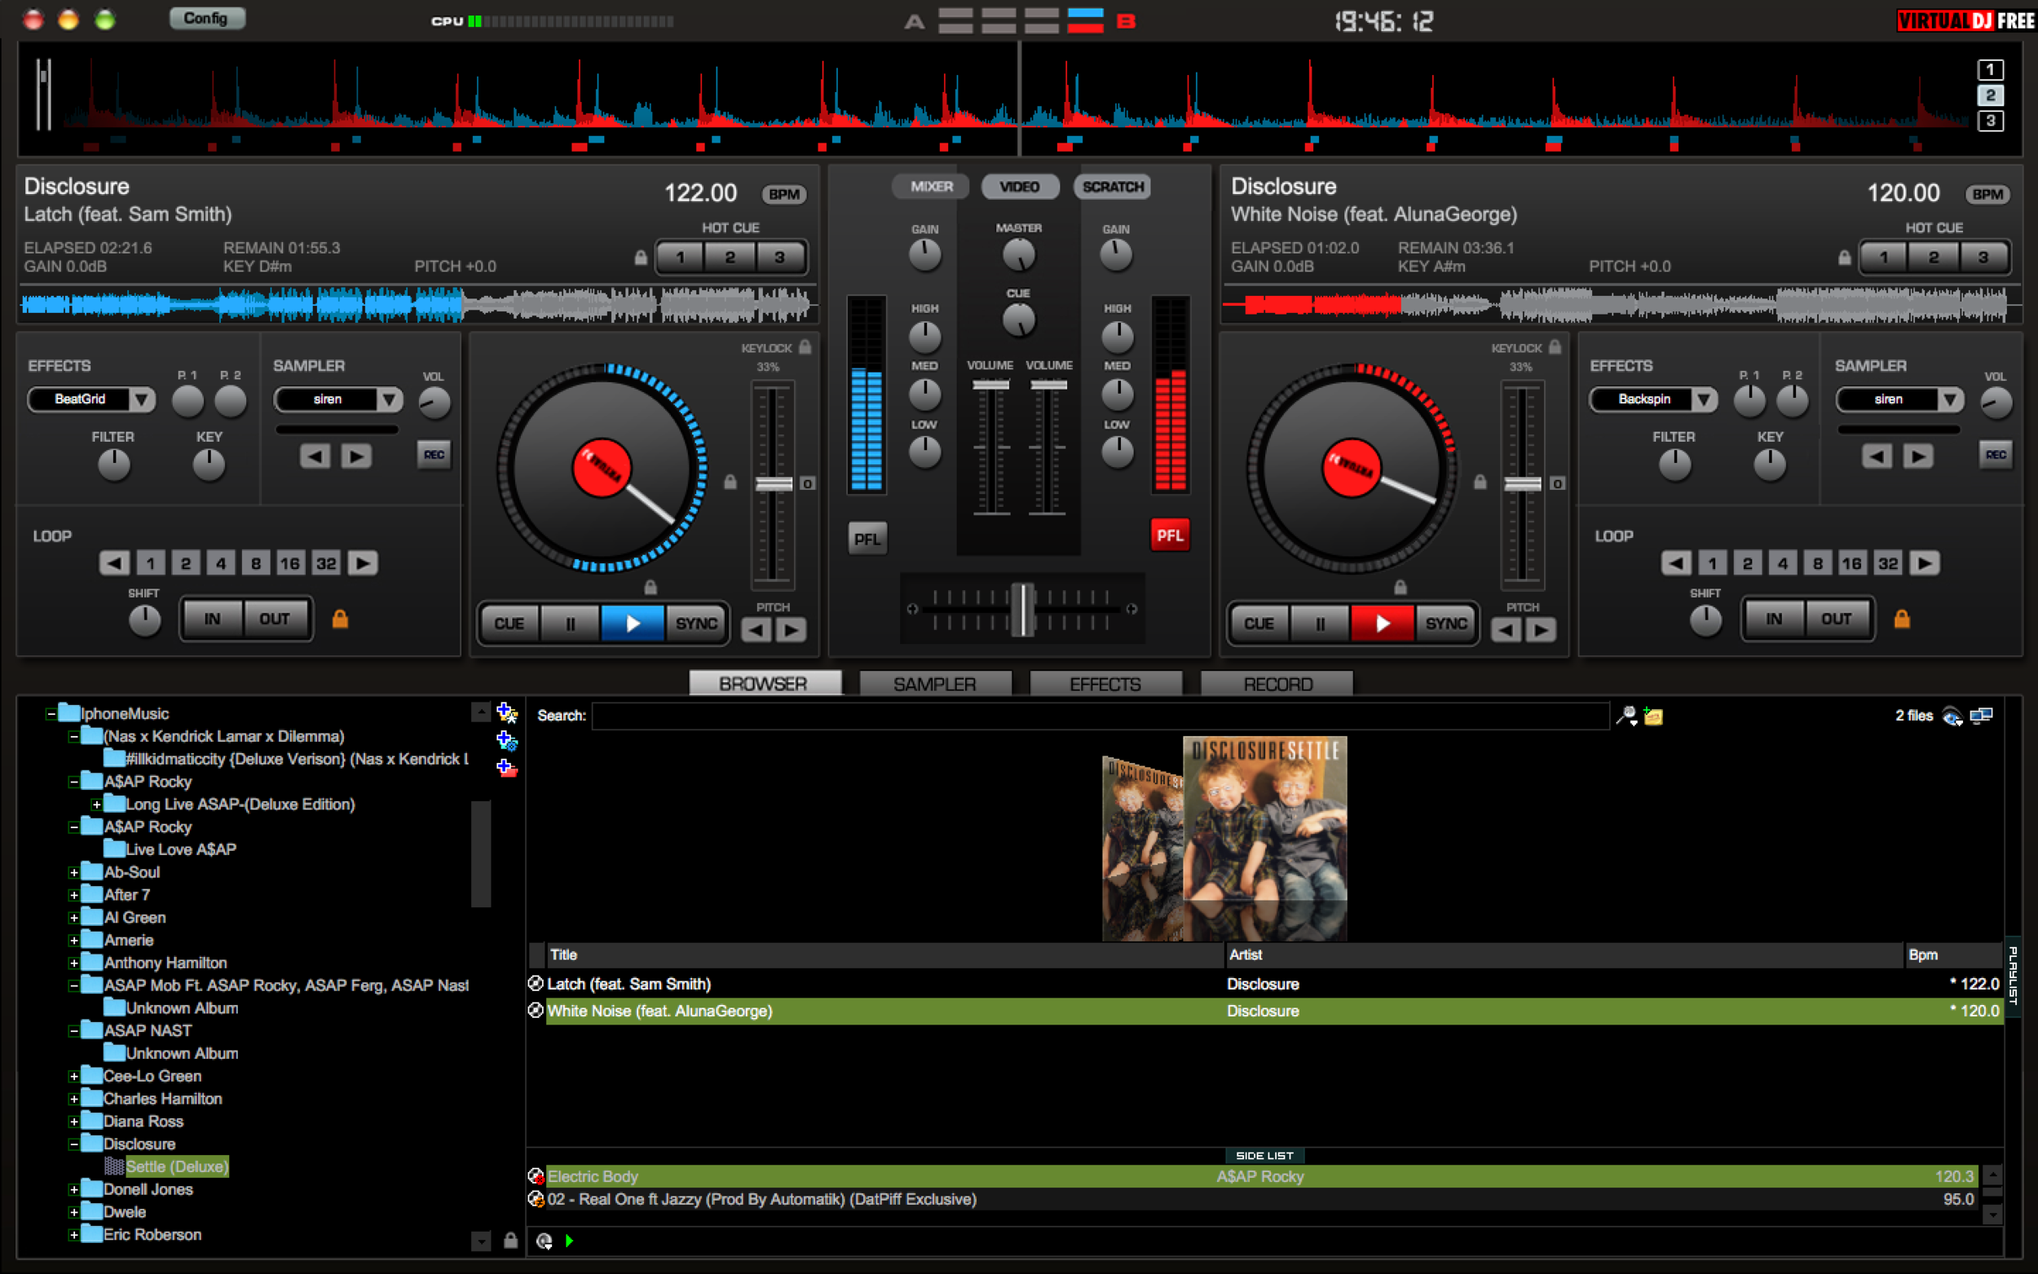Screen dimensions: 2038x1274
Task: Toggle right deck orange loop lock
Action: (x=1902, y=619)
